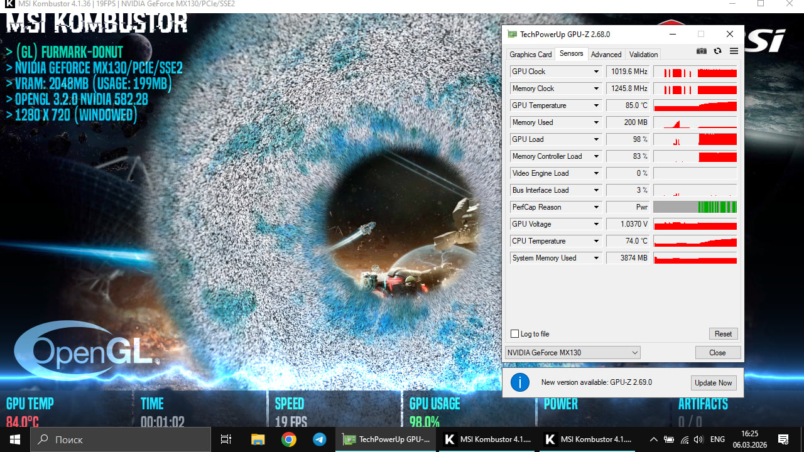The height and width of the screenshot is (452, 804).
Task: Click Kombustor '1280 X 720 (WINDOWED)' line
Action: coord(72,115)
